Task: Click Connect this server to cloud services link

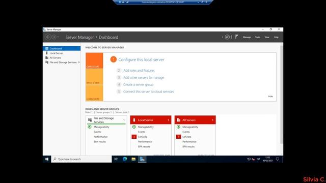Action: tap(148, 91)
